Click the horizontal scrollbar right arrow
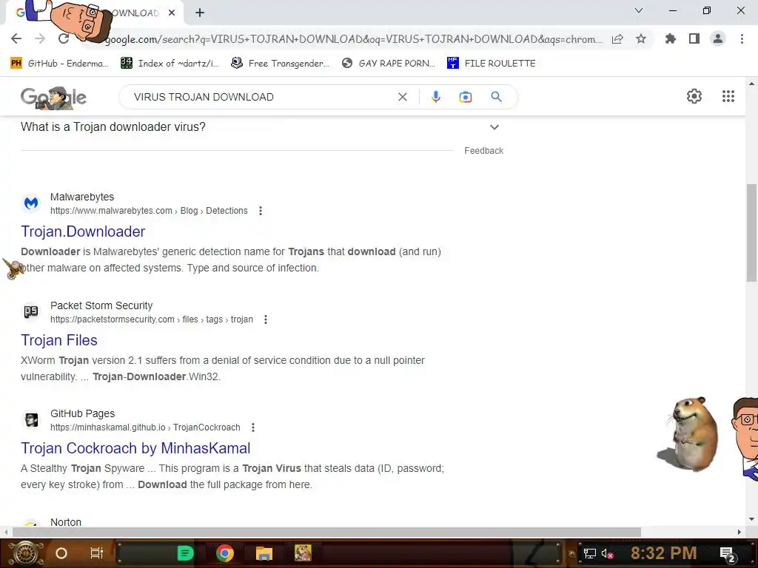This screenshot has width=758, height=568. (739, 532)
